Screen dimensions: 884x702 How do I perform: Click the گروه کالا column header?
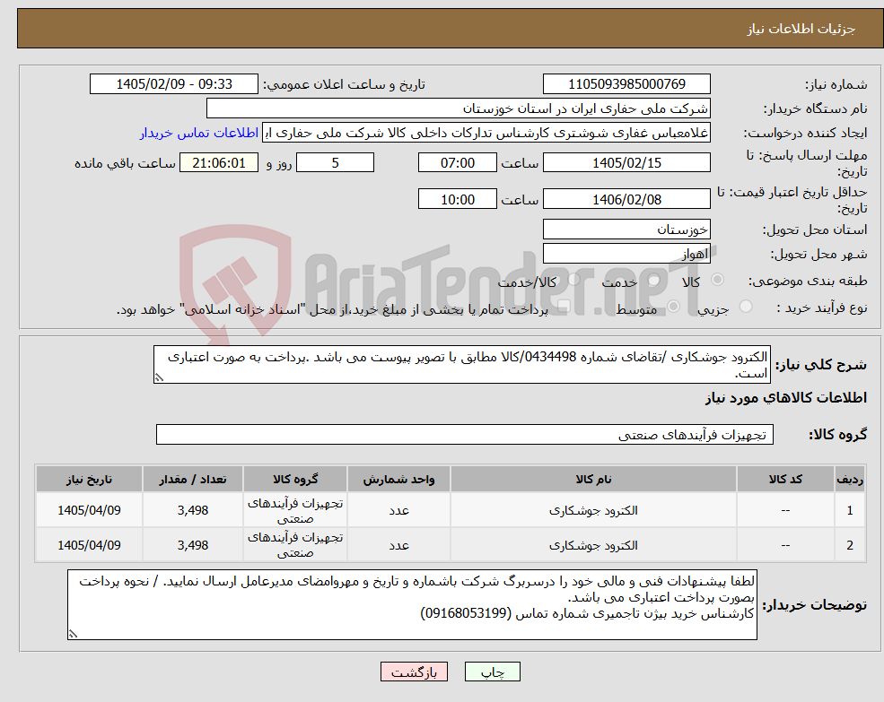coord(295,479)
